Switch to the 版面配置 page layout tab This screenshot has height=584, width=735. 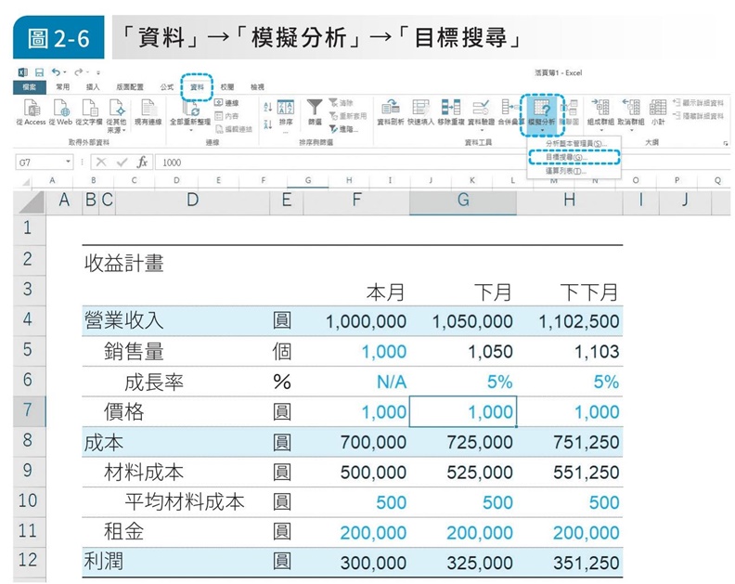click(130, 86)
